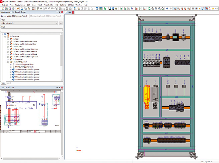The height and width of the screenshot is (163, 219).
Task: Expand the S1:Rear panel node
Action: (x=8, y=59)
